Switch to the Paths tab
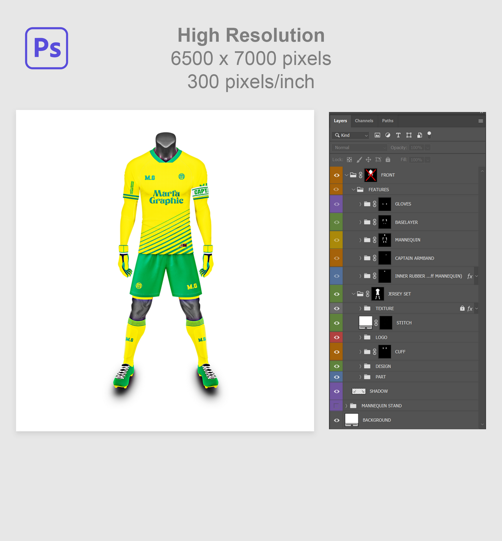The image size is (502, 541). [388, 121]
